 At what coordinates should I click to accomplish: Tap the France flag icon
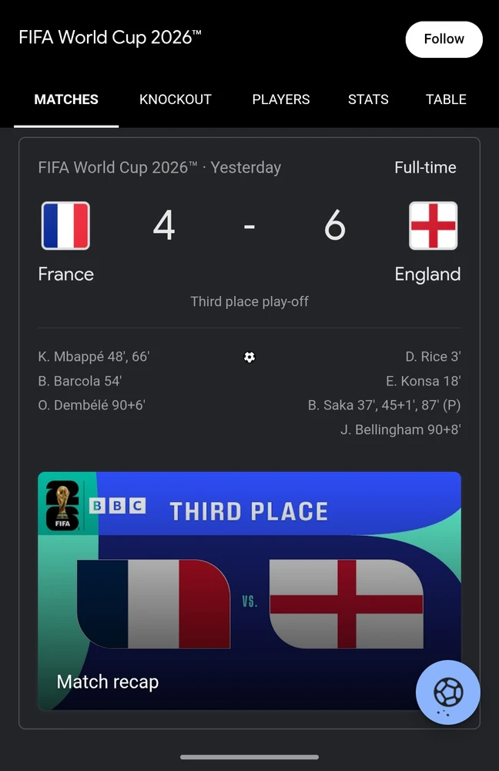(65, 226)
